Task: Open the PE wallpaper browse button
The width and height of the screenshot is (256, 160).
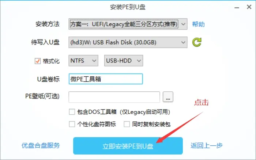Action: tap(168, 97)
